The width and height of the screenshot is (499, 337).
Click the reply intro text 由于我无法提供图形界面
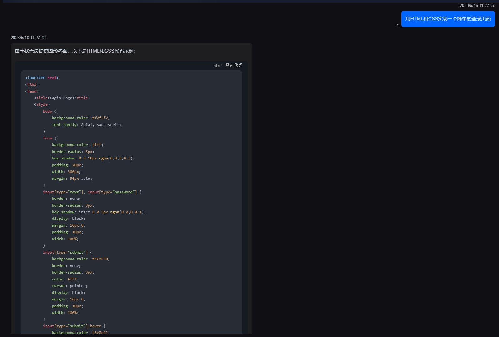click(75, 51)
